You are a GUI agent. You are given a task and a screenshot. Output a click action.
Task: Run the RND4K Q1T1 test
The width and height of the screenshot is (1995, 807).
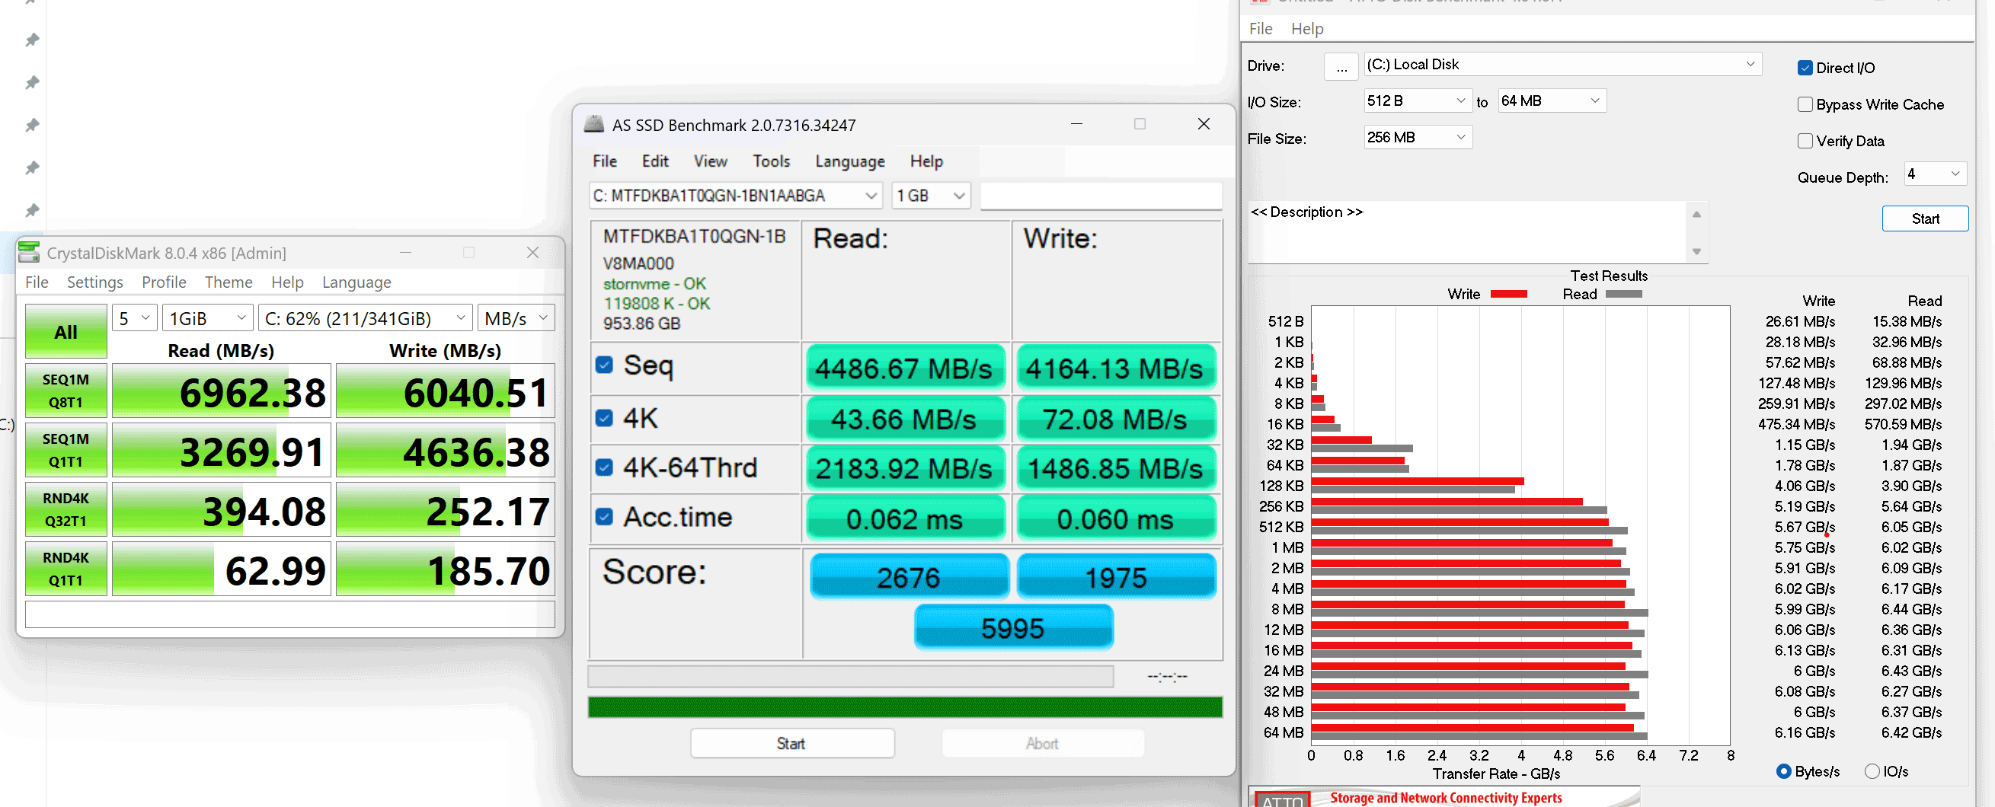click(x=66, y=569)
